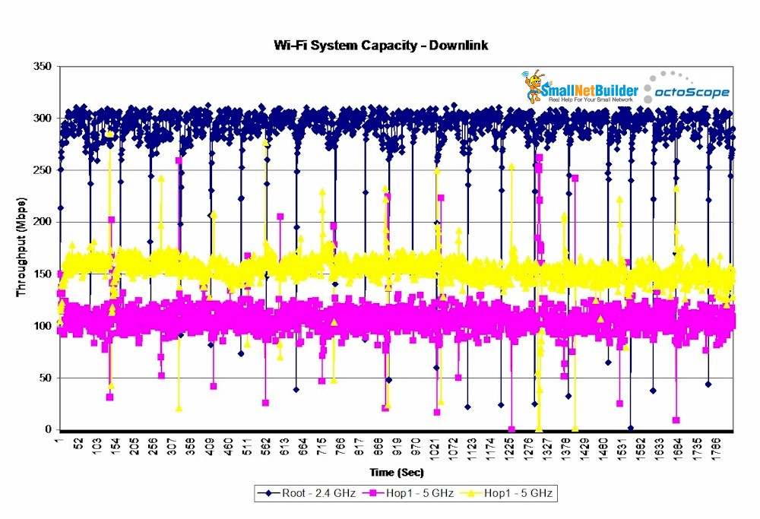760x519 pixels.
Task: Click the 1225 tick on the time axis
Action: click(x=509, y=448)
